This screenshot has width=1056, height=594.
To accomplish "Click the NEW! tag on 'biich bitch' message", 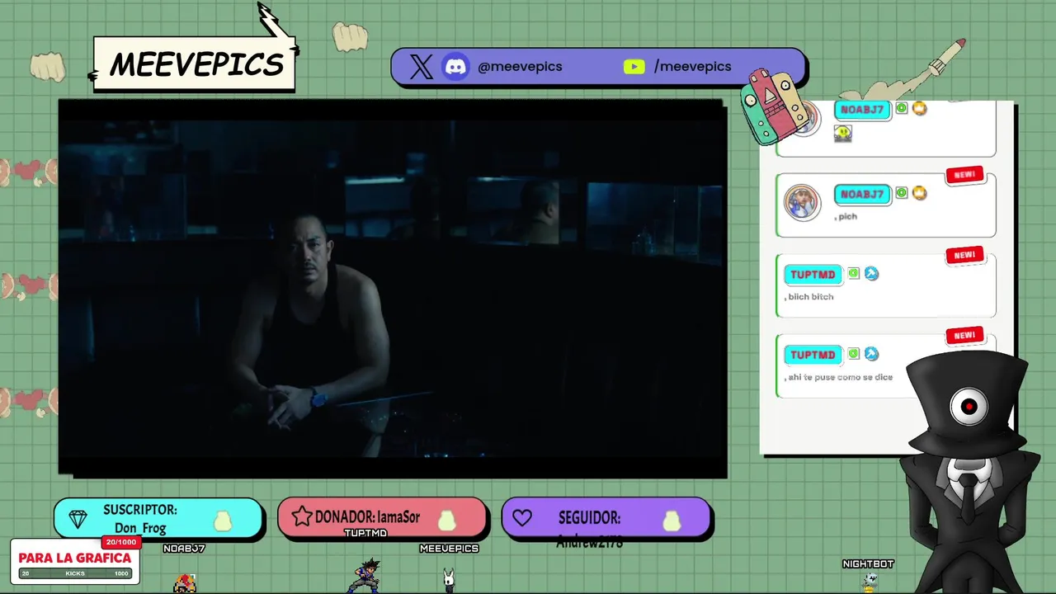I will click(x=964, y=256).
